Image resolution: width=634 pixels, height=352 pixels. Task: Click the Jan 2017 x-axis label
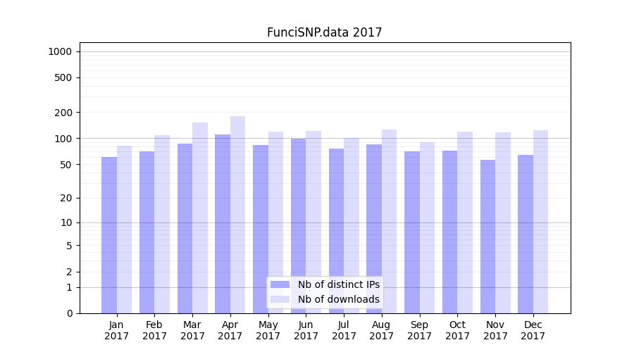117,330
